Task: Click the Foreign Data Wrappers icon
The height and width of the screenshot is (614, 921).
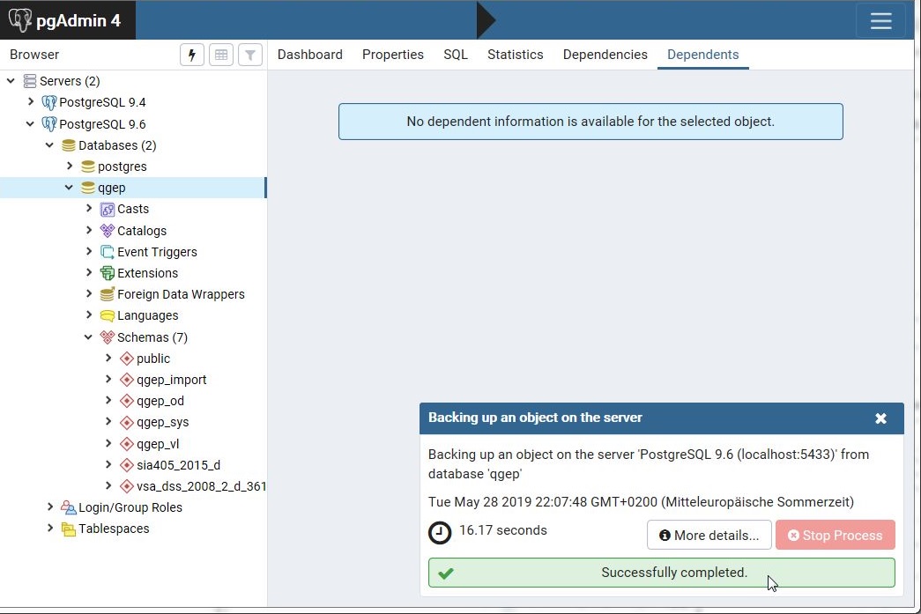Action: pos(107,294)
